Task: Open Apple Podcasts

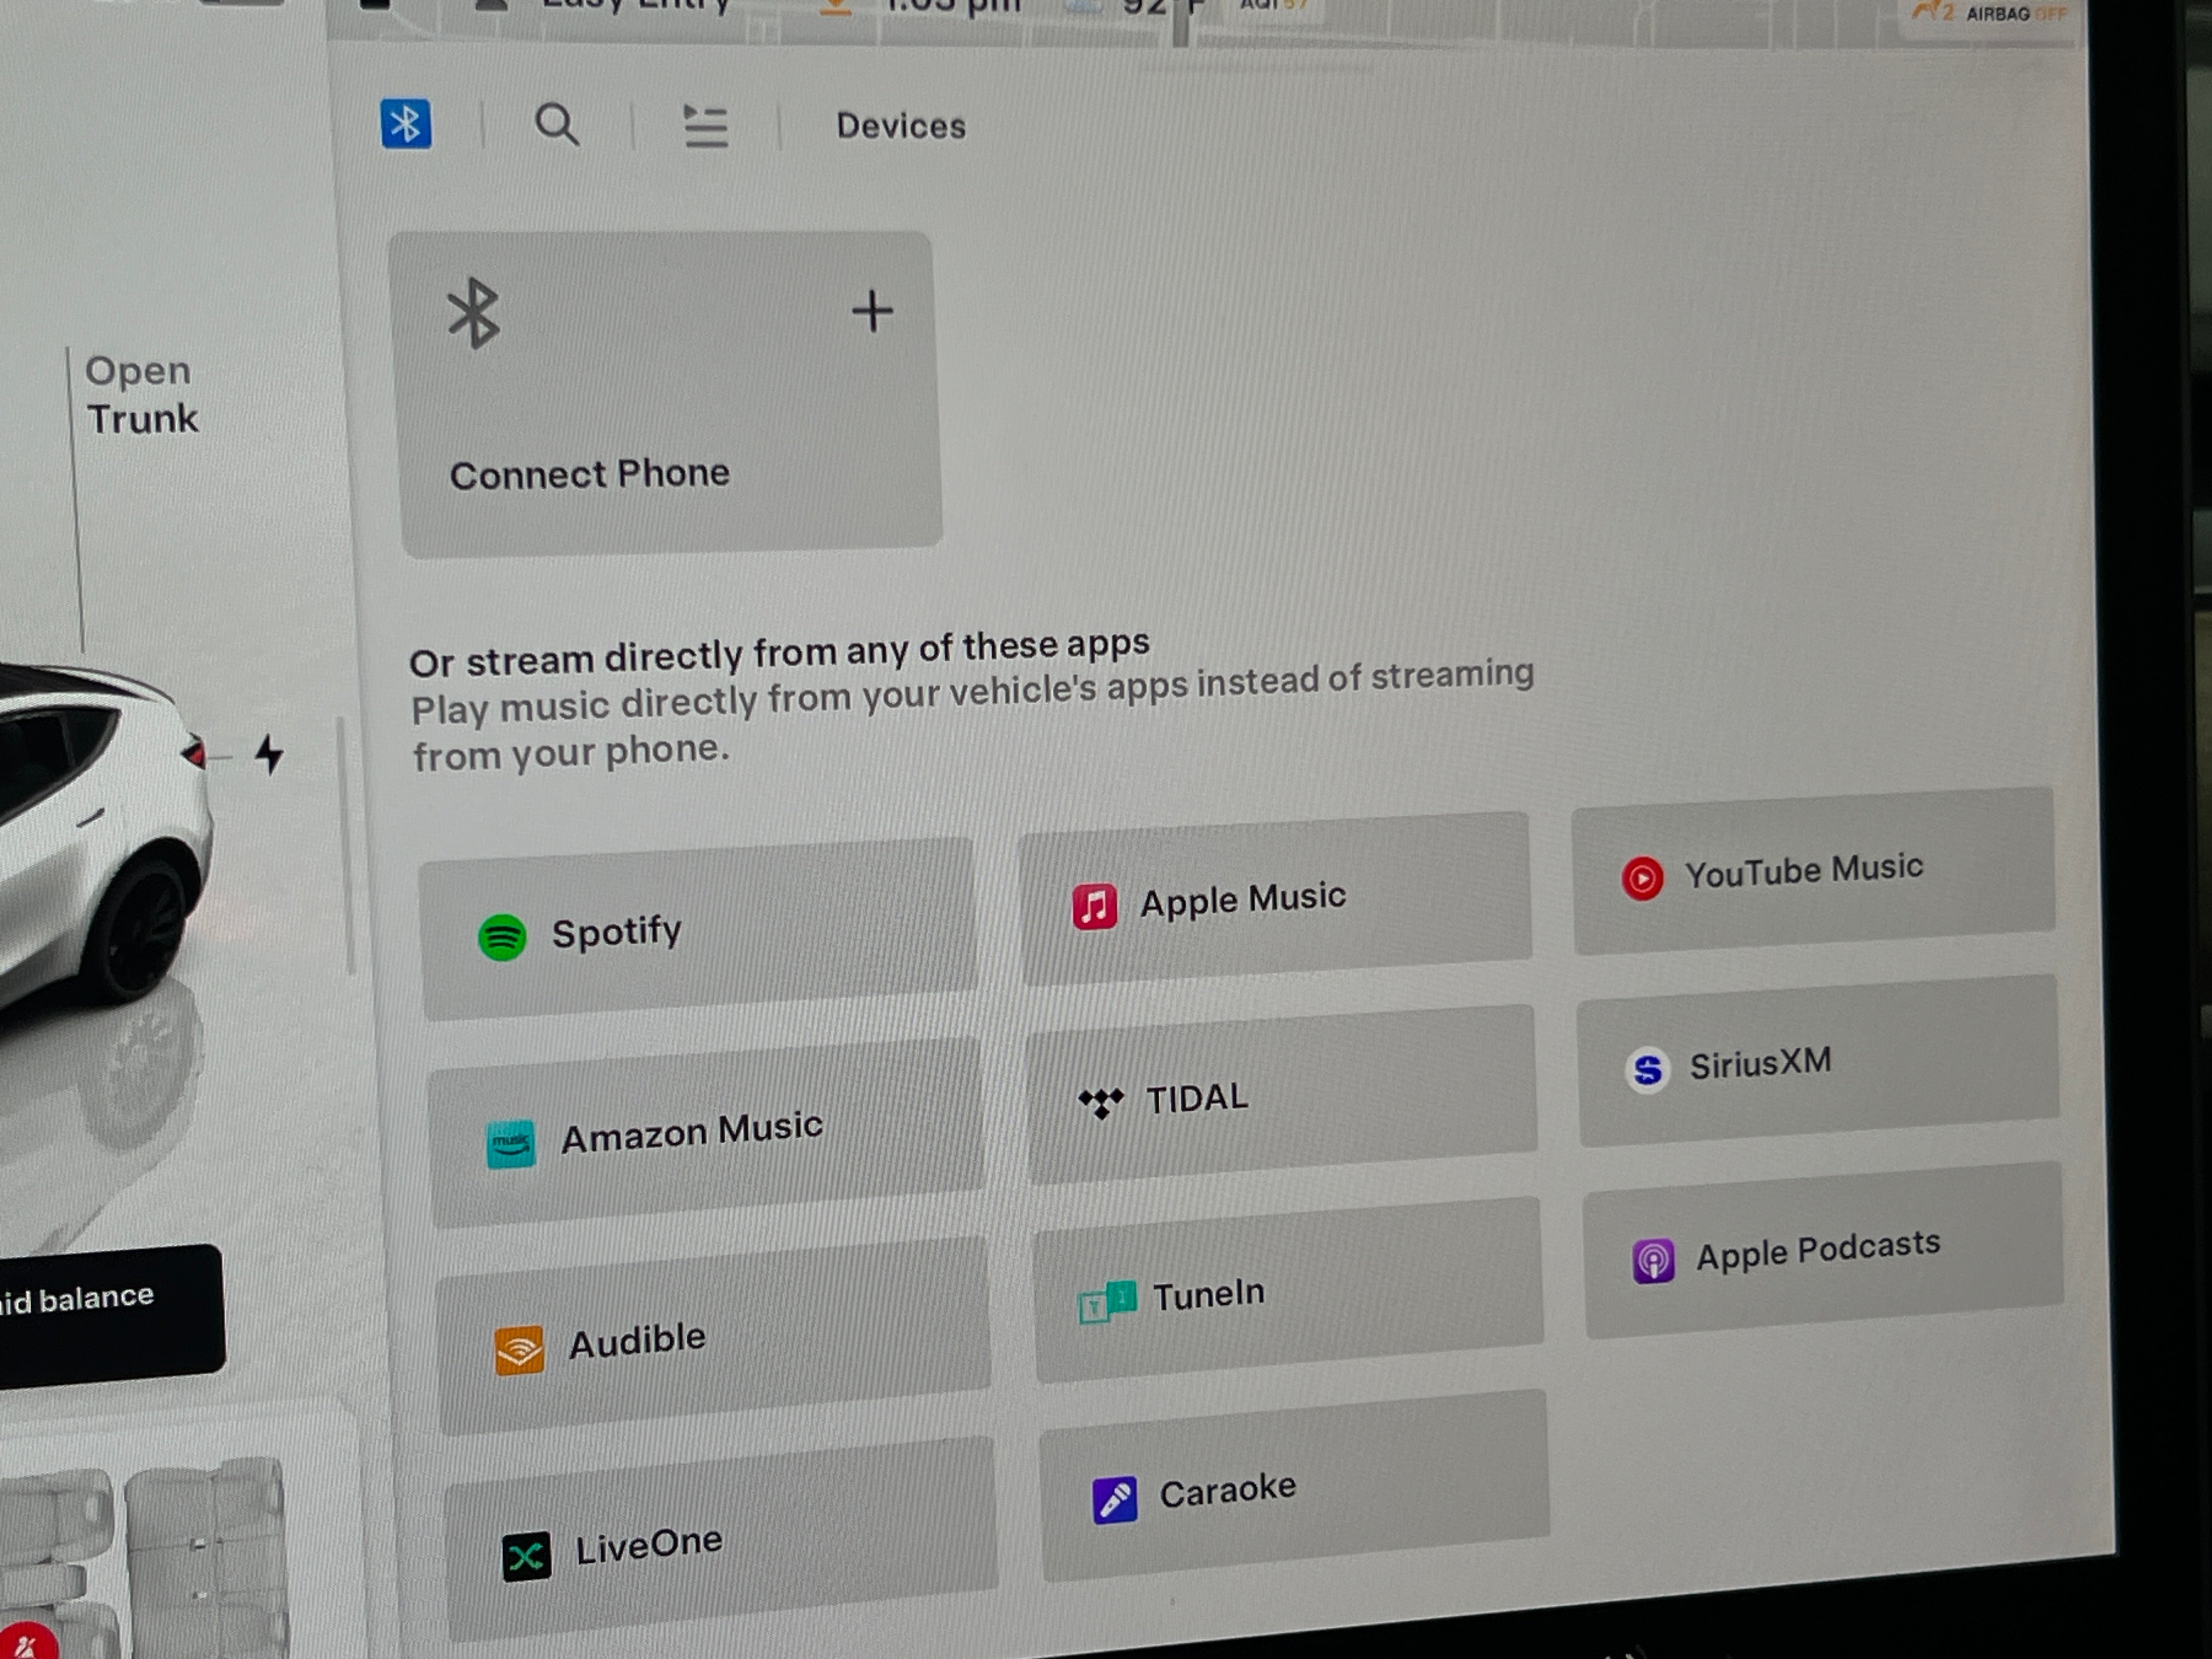Action: tap(1823, 1250)
